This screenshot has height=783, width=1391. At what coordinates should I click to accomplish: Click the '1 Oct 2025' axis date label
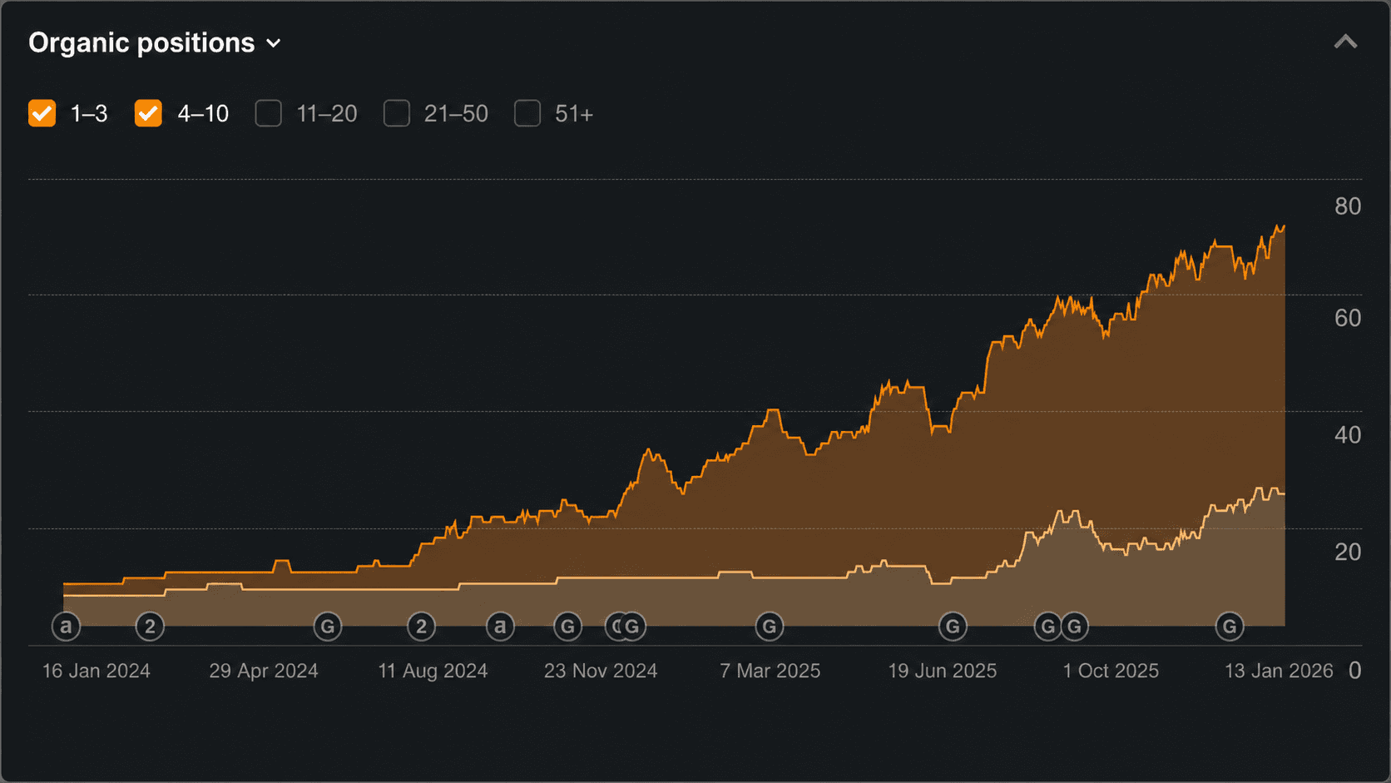[x=1111, y=671]
